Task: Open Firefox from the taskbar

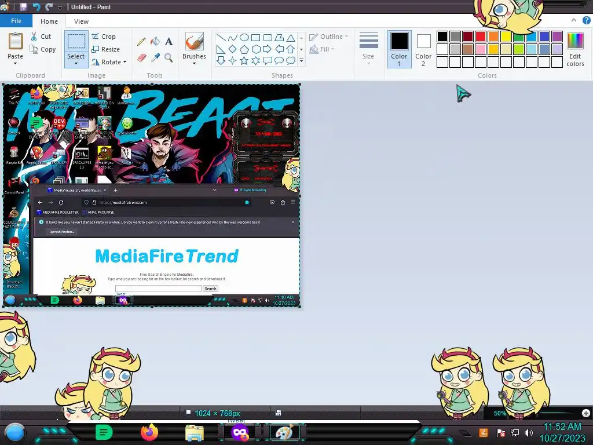Action: [x=149, y=432]
